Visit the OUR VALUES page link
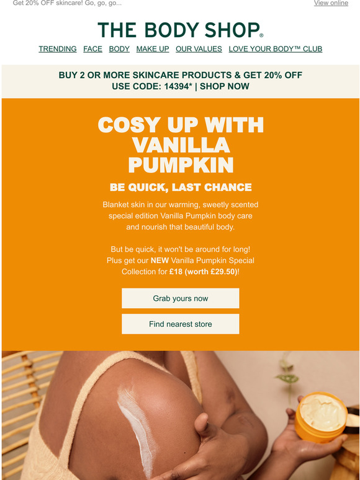The image size is (360, 480). [x=199, y=49]
